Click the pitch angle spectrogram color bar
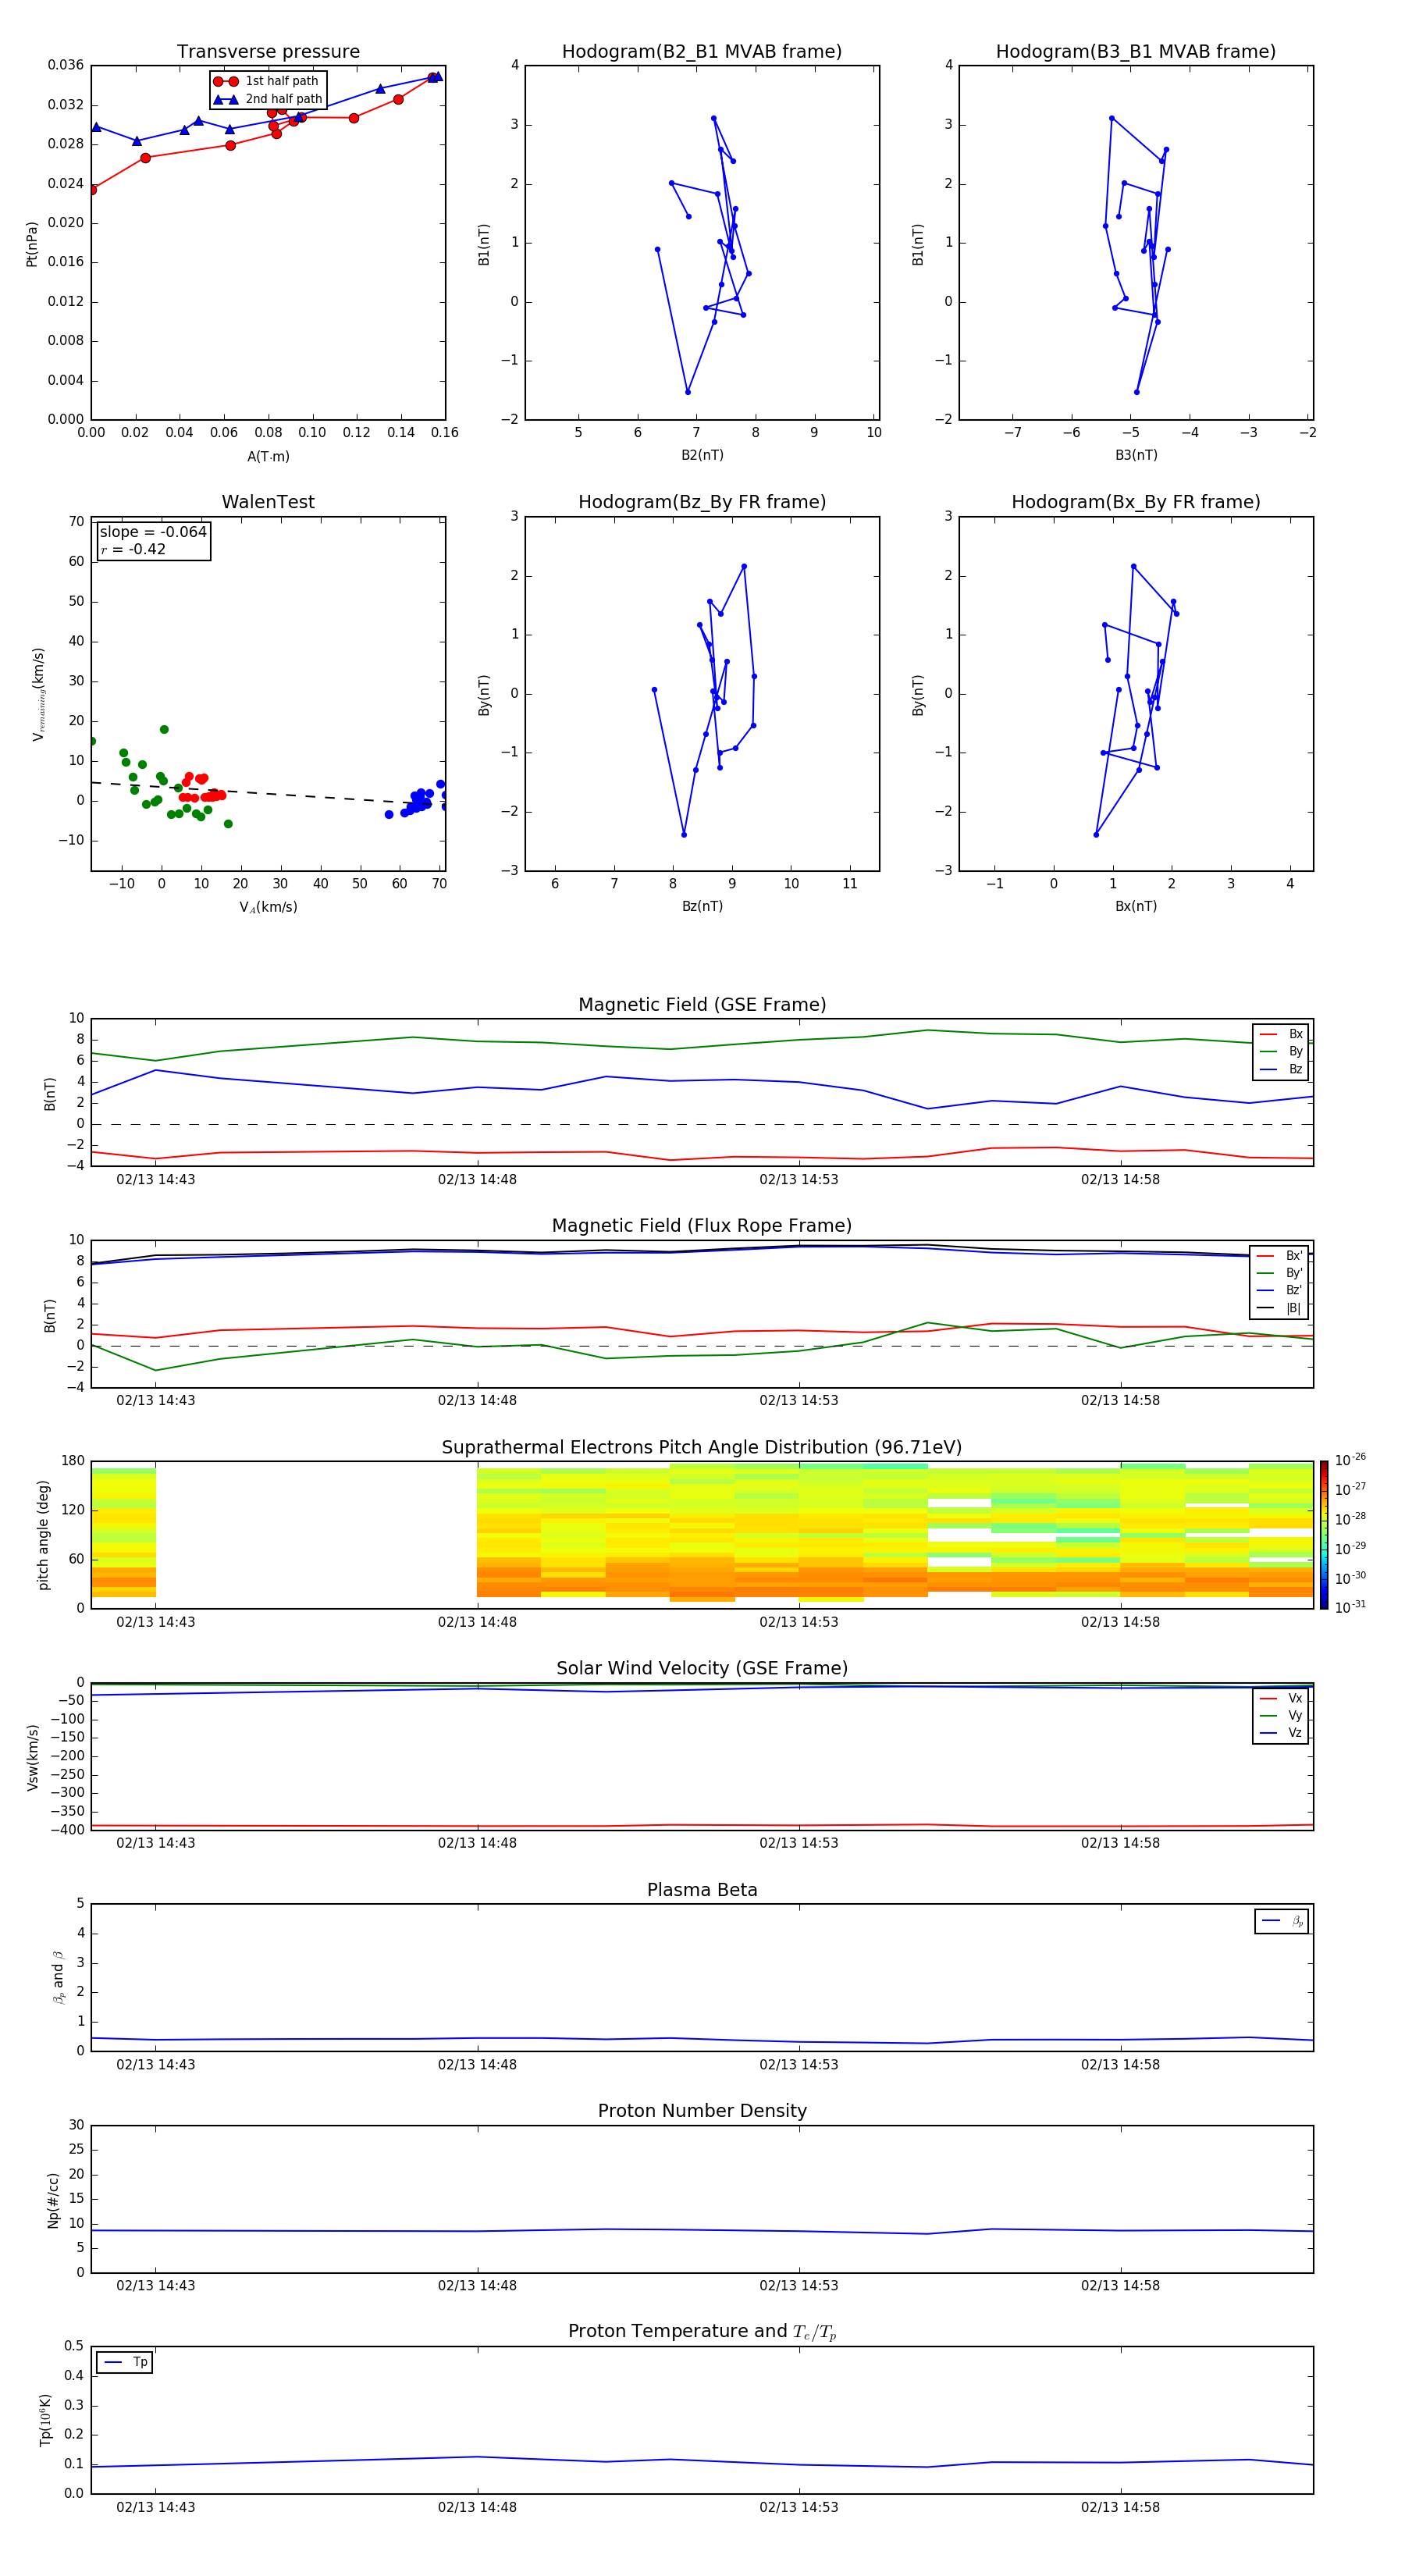Screen dimensions: 1405x2576 [x=1324, y=1535]
